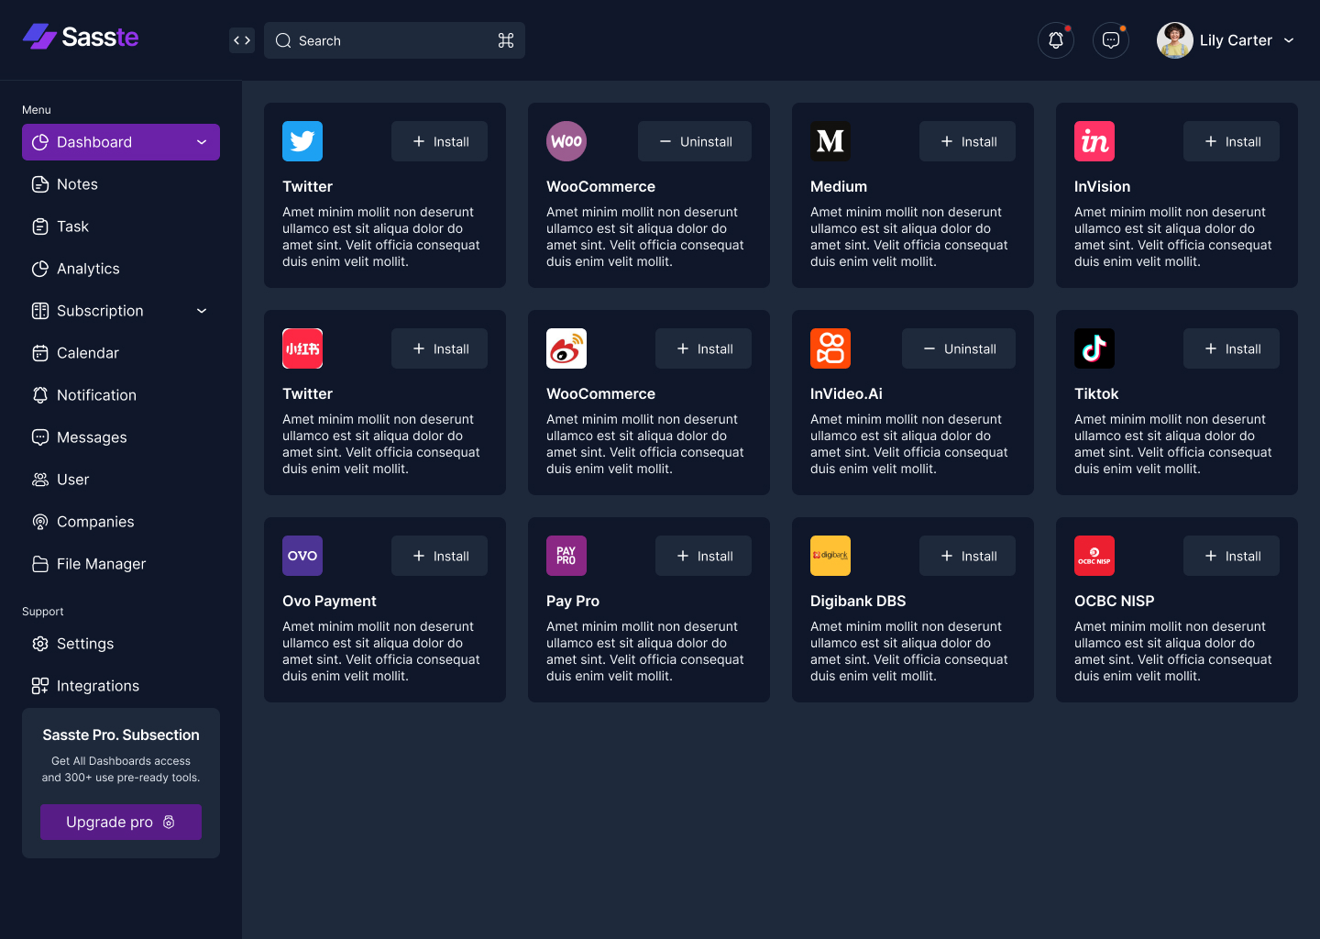Open notifications via the bell icon
This screenshot has height=939, width=1320.
pos(1056,40)
